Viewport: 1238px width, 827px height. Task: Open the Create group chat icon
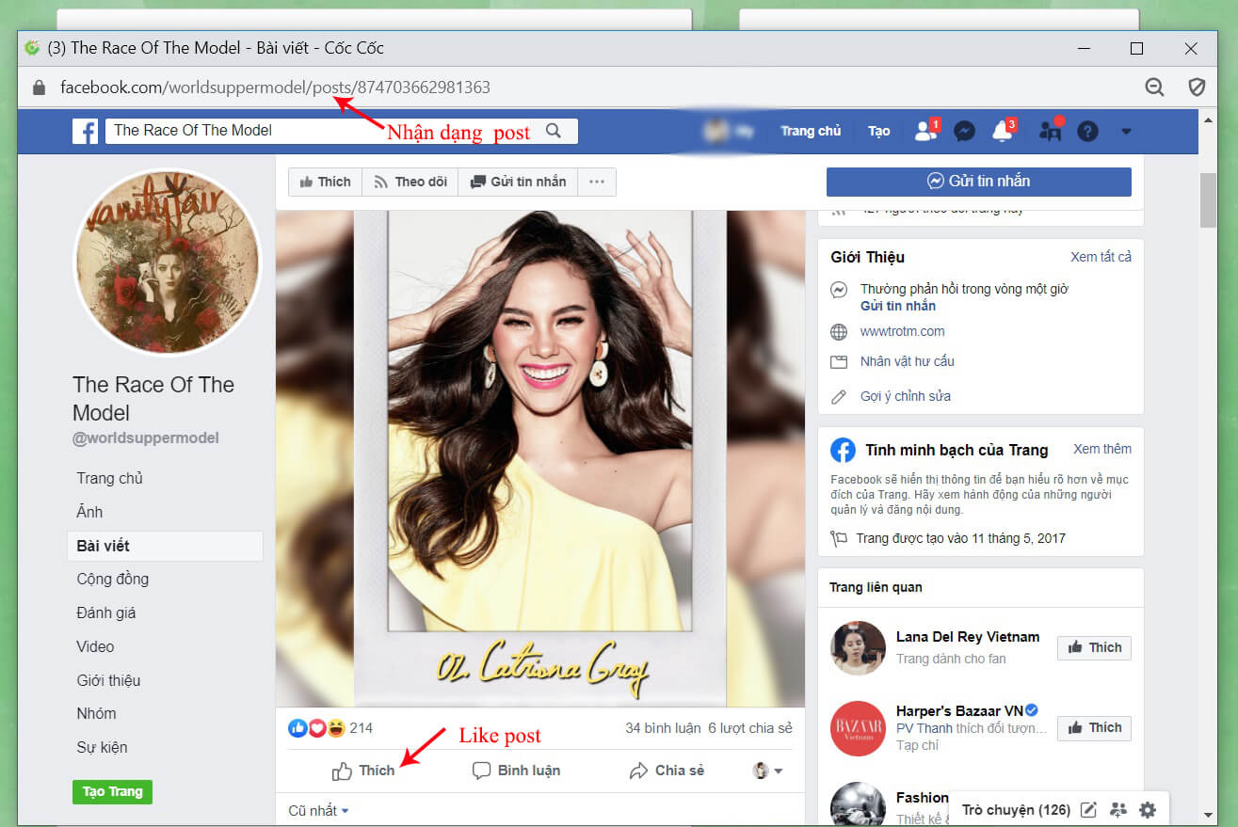click(x=1118, y=809)
